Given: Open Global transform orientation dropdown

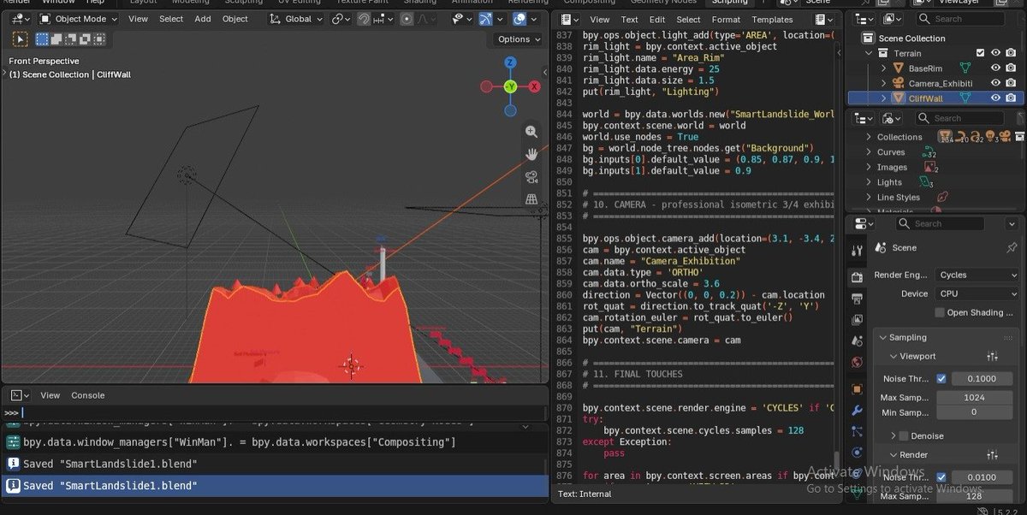Looking at the screenshot, I should tap(297, 19).
